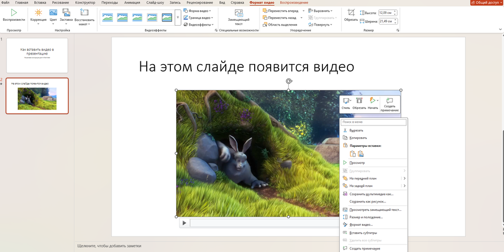Click the slide title text
The height and width of the screenshot is (252, 504).
click(247, 67)
